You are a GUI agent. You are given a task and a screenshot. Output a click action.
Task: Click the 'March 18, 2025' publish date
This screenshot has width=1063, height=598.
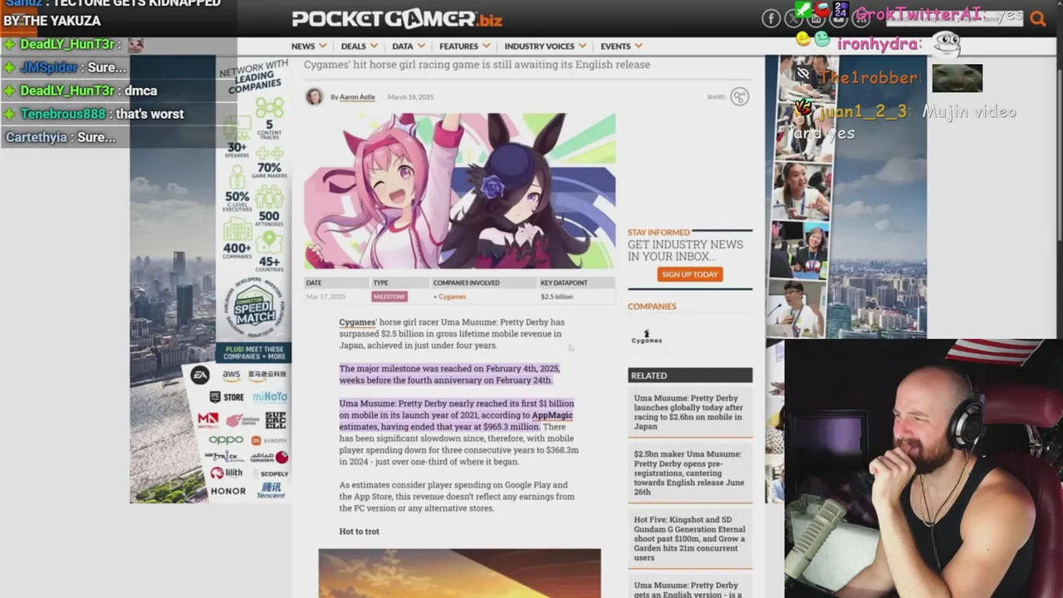coord(410,97)
